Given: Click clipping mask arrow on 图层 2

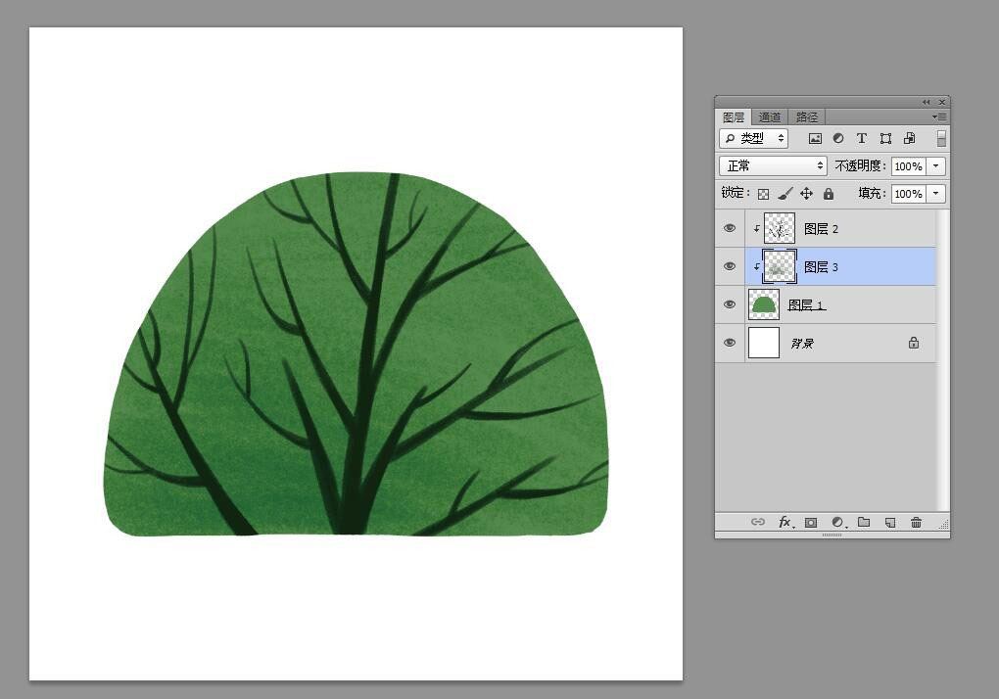Looking at the screenshot, I should click(x=756, y=228).
